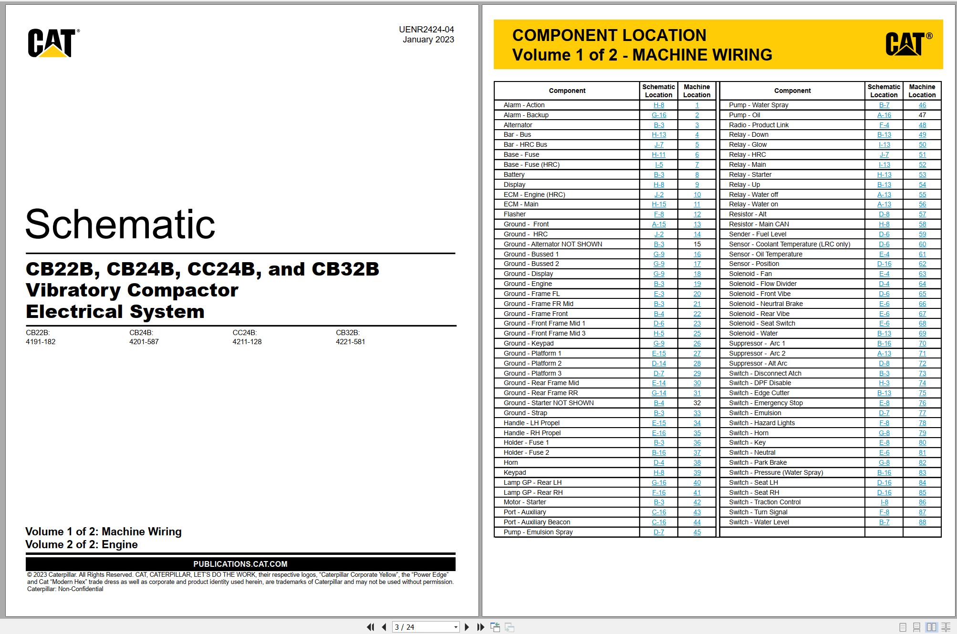Click machine location 8 for Battery
This screenshot has width=957, height=634.
pyautogui.click(x=697, y=175)
